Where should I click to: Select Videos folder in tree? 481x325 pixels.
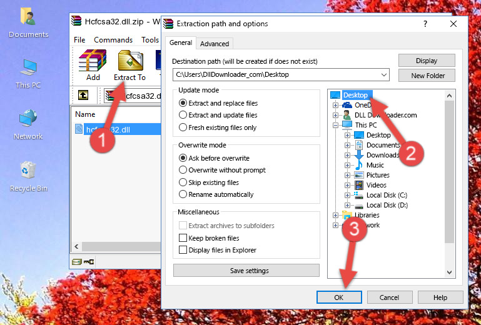click(377, 185)
